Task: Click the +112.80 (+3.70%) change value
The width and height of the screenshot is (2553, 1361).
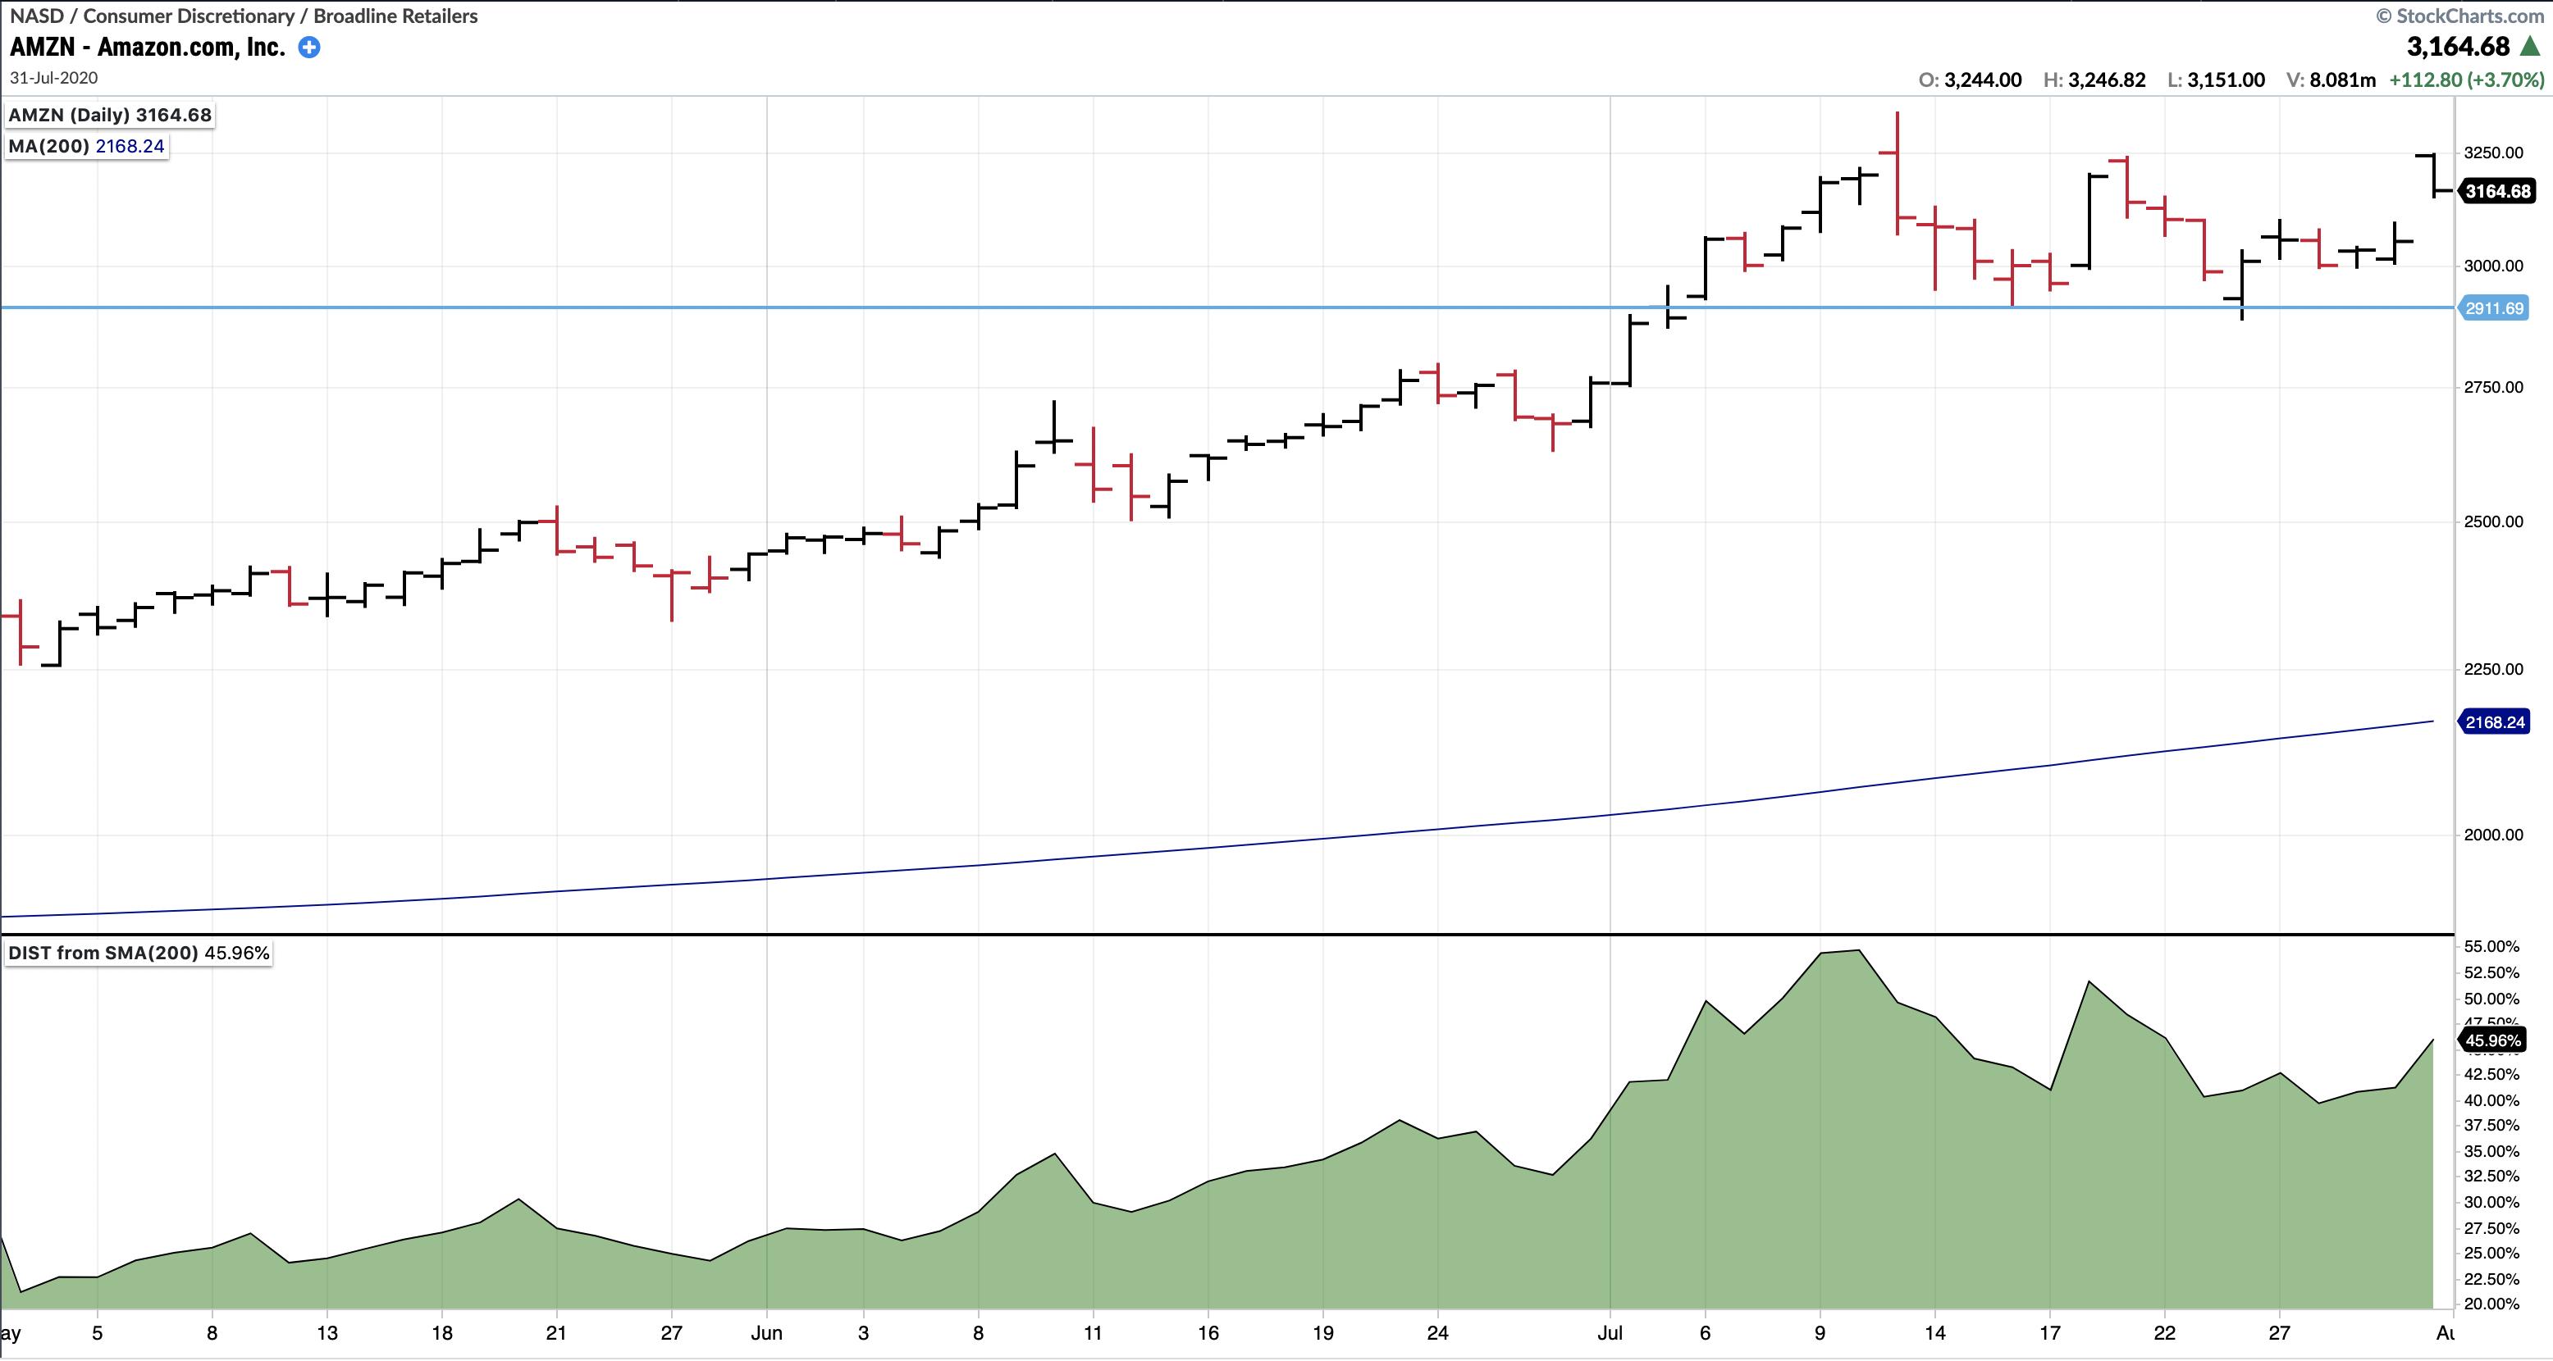Action: click(x=2466, y=80)
